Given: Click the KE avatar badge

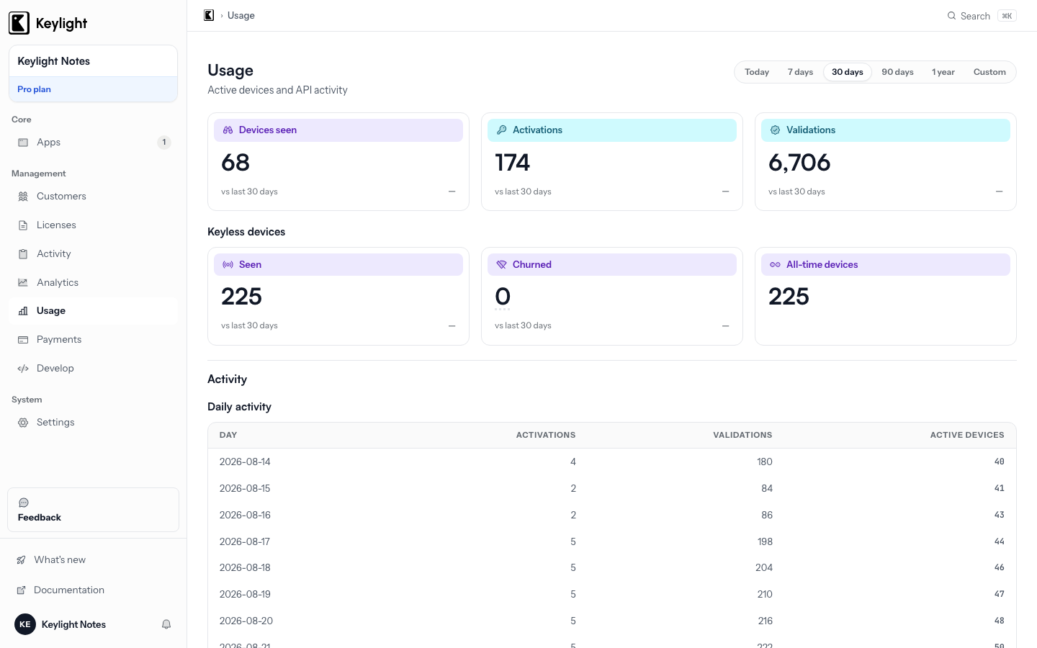Looking at the screenshot, I should pyautogui.click(x=25, y=624).
